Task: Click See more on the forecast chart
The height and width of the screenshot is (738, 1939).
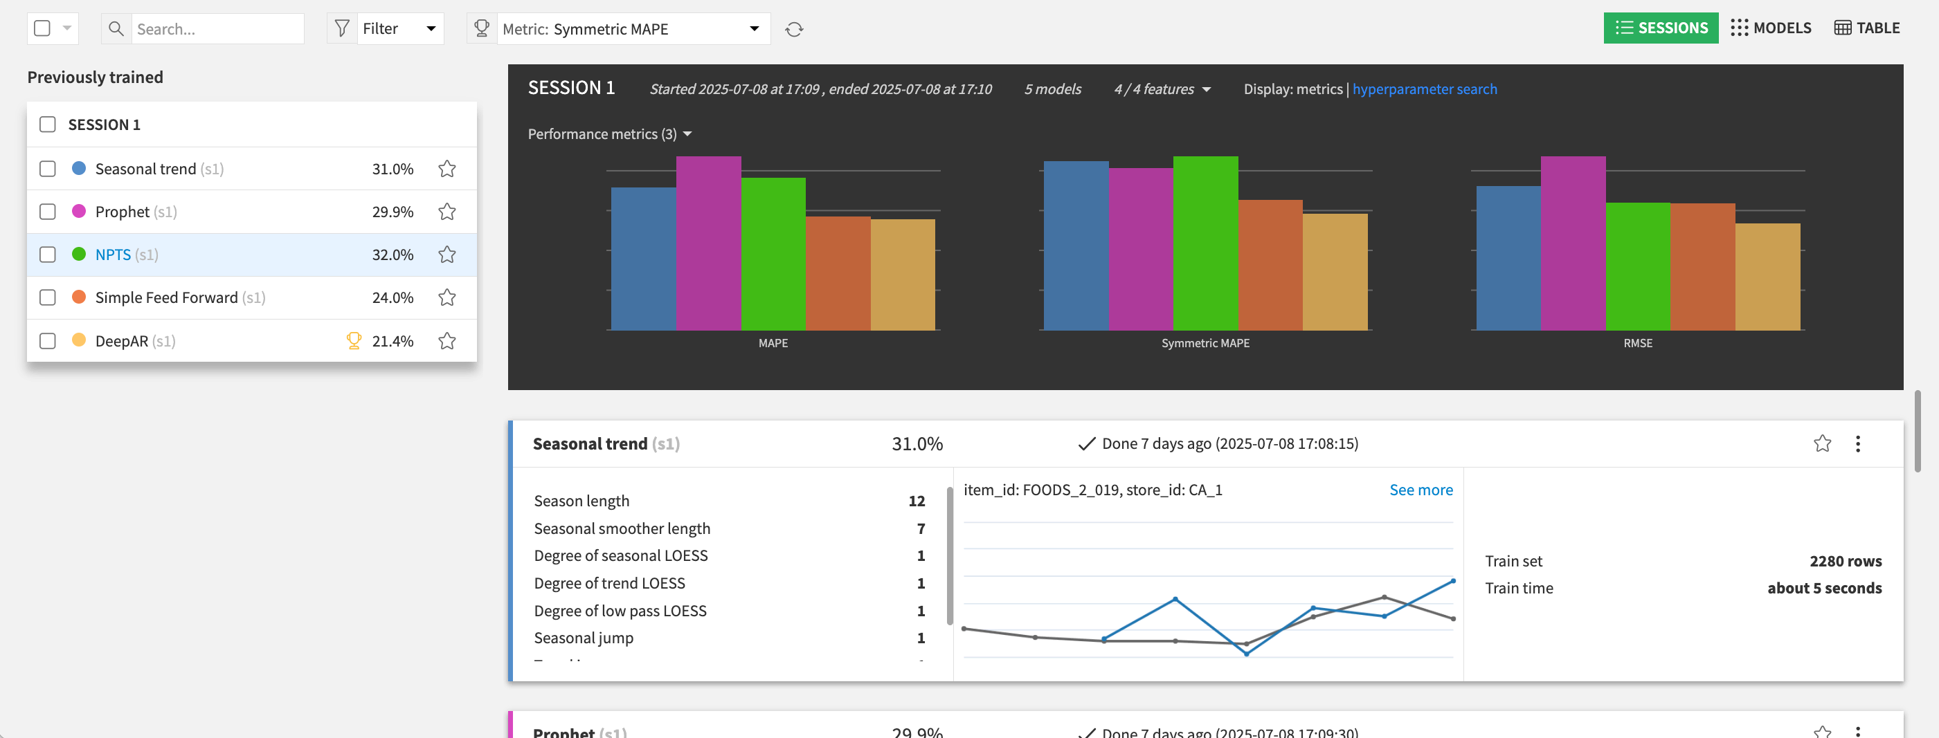Action: (x=1421, y=490)
